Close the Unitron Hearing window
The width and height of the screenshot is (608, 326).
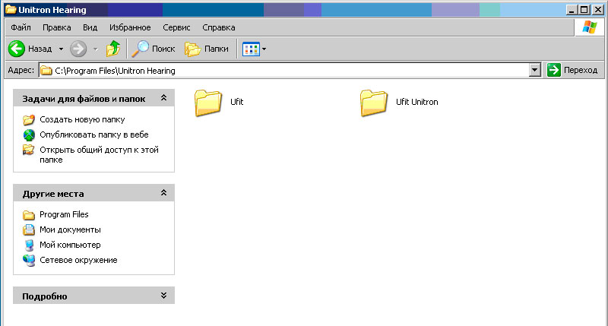point(598,10)
